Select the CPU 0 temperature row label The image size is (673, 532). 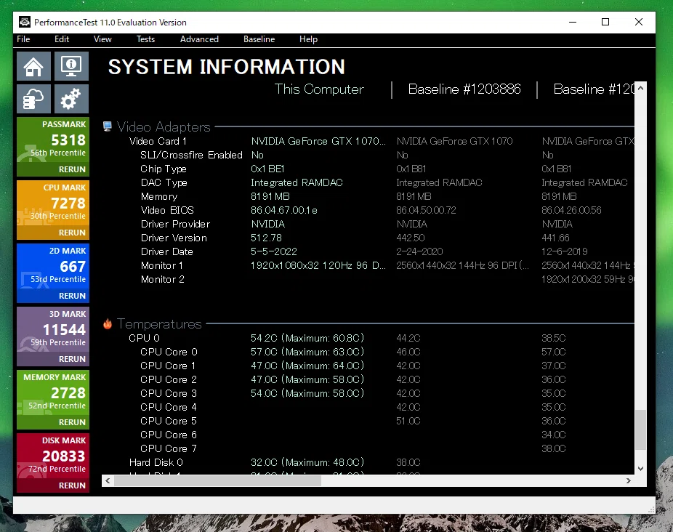[144, 338]
